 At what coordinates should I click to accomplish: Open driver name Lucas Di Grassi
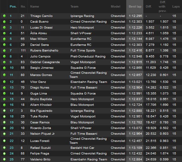click(x=41, y=28)
